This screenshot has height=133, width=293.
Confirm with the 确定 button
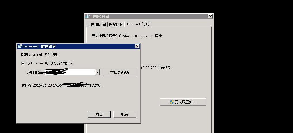pos(99,114)
